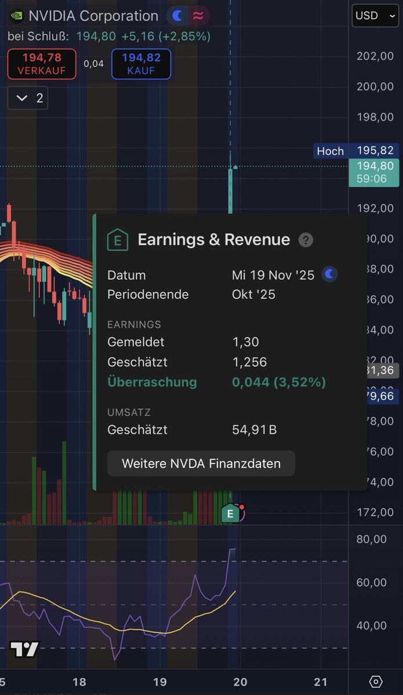Click the spread value 0,04

click(x=94, y=64)
